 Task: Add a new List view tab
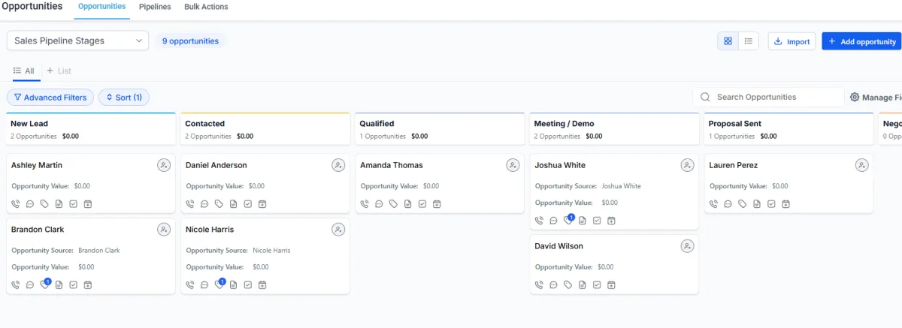[x=59, y=71]
